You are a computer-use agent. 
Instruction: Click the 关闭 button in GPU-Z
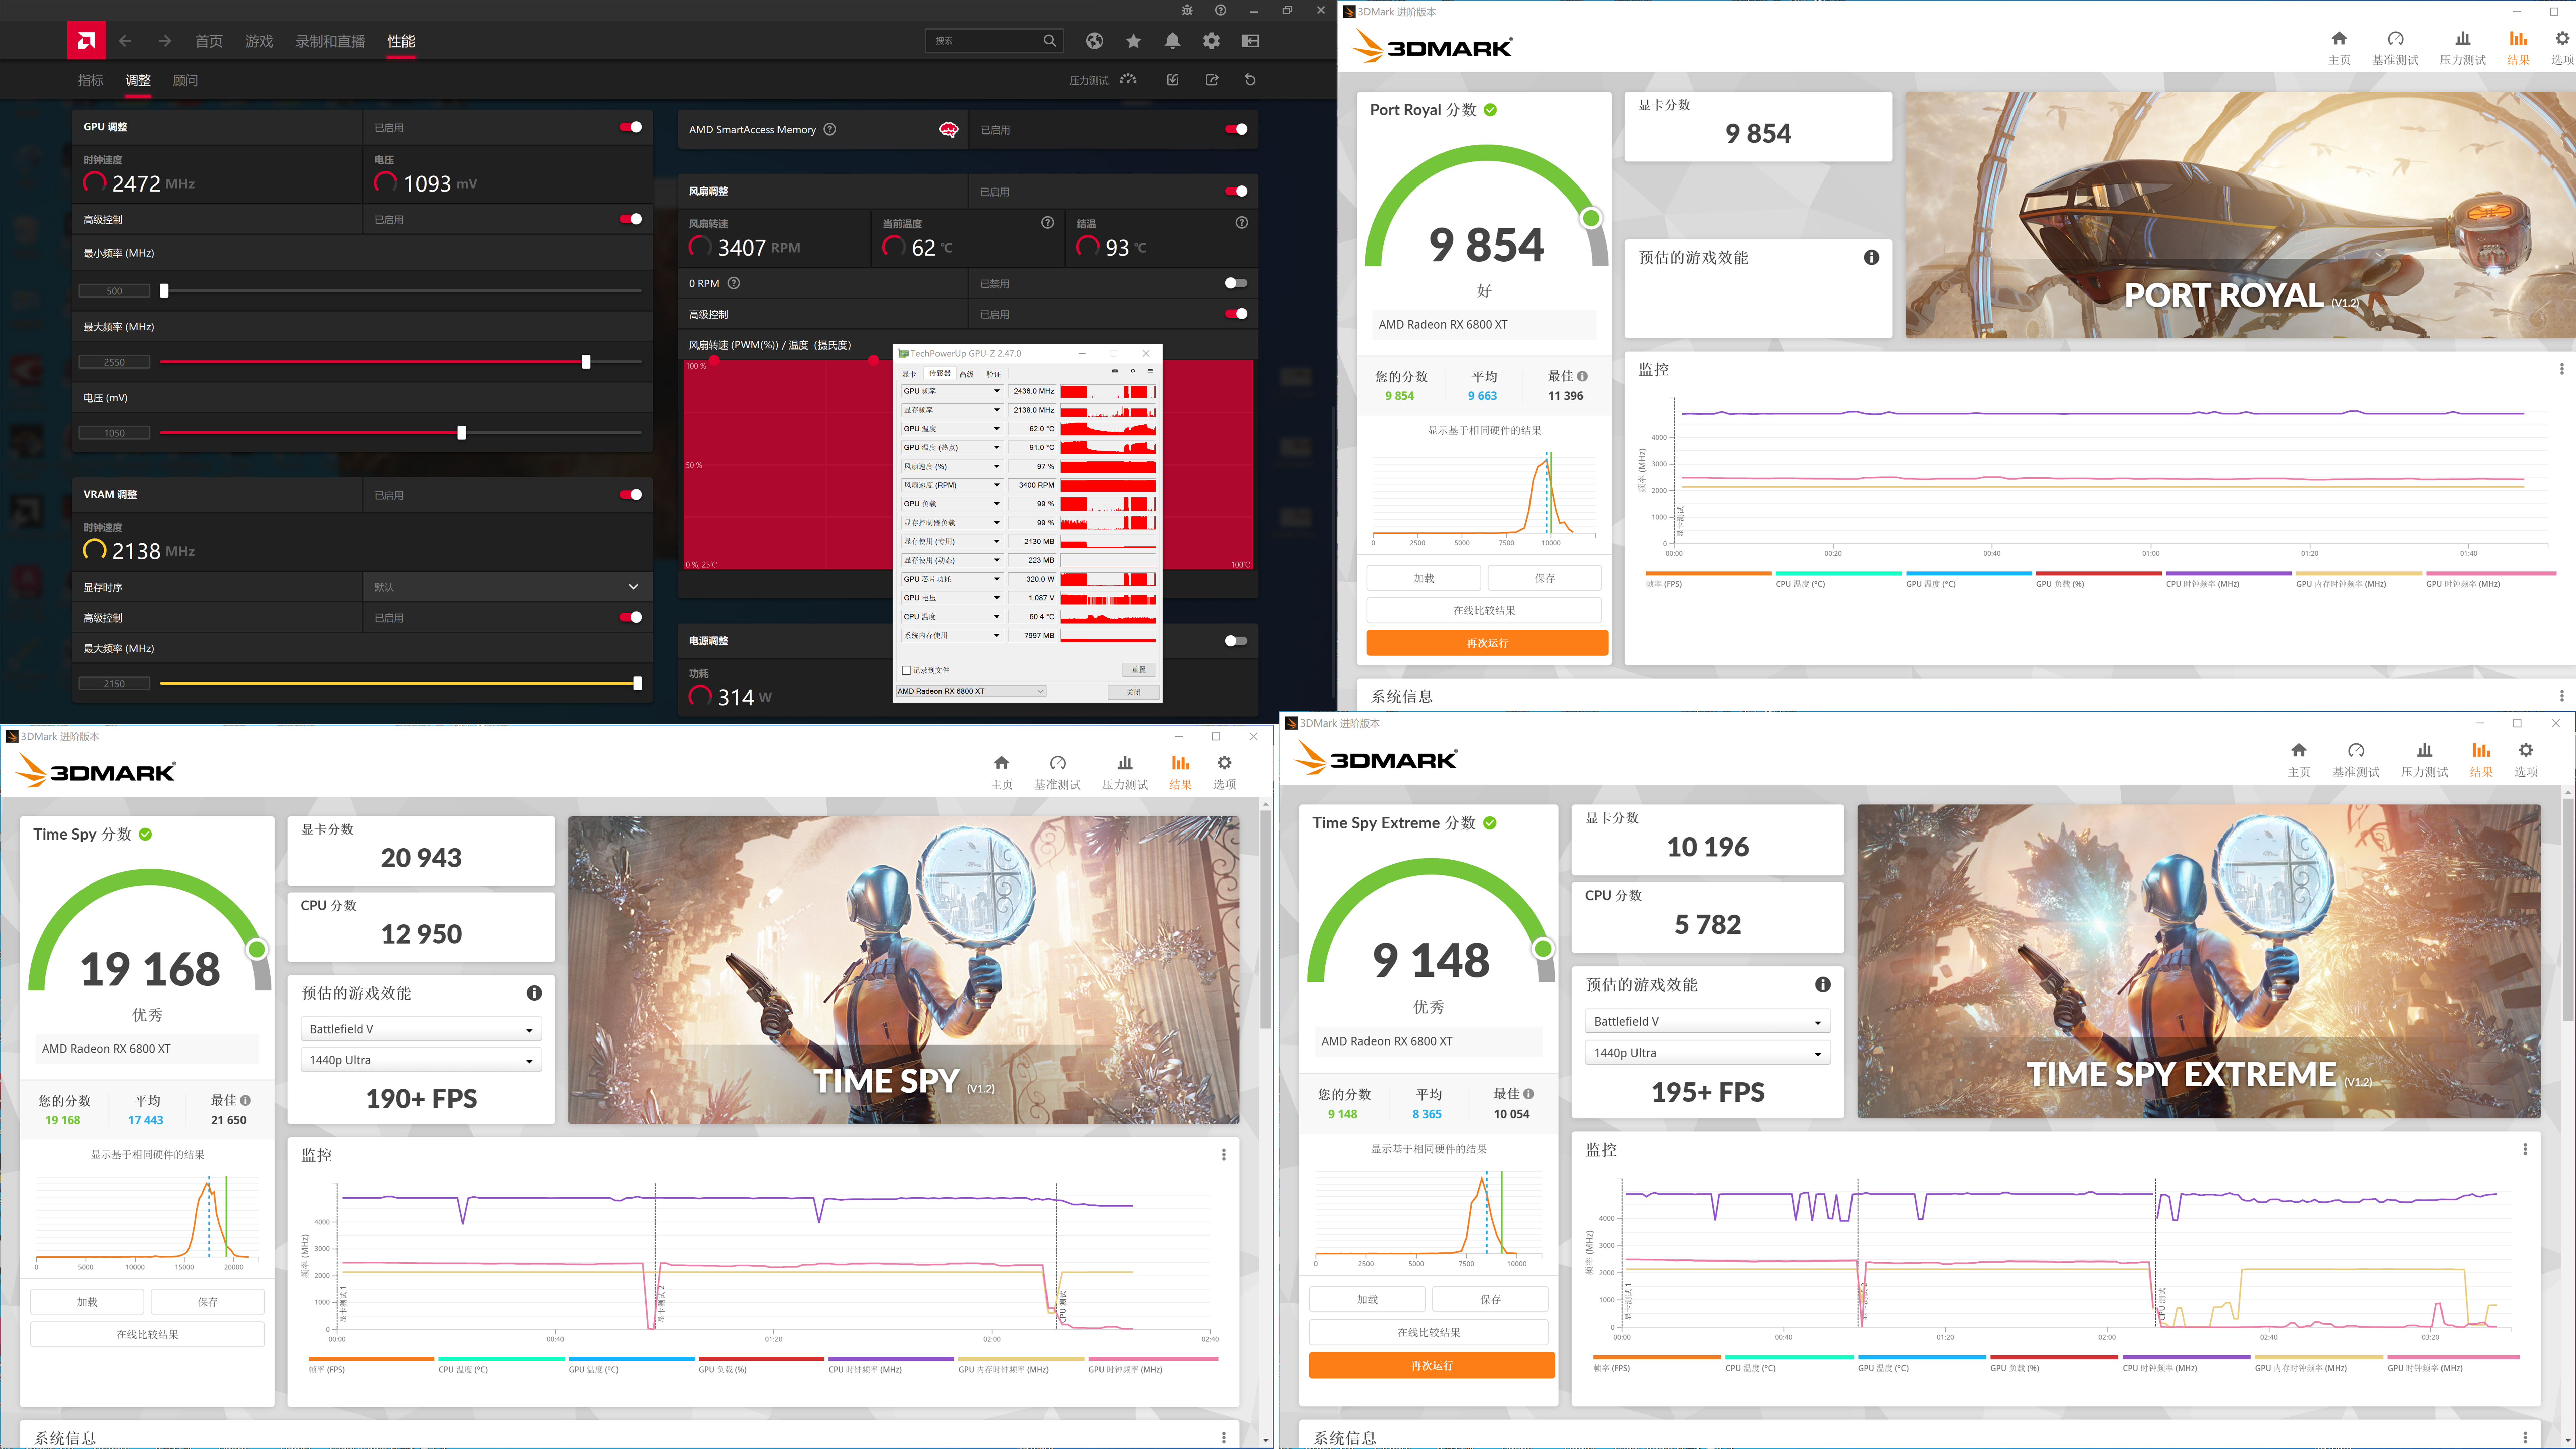[x=1133, y=692]
